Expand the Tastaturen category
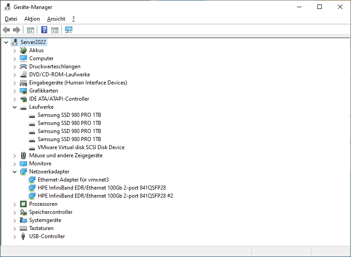The height and width of the screenshot is (257, 351). (x=15, y=229)
